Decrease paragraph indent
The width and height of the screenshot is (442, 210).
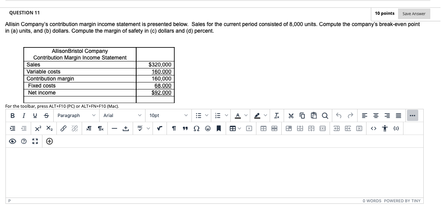[24, 129]
